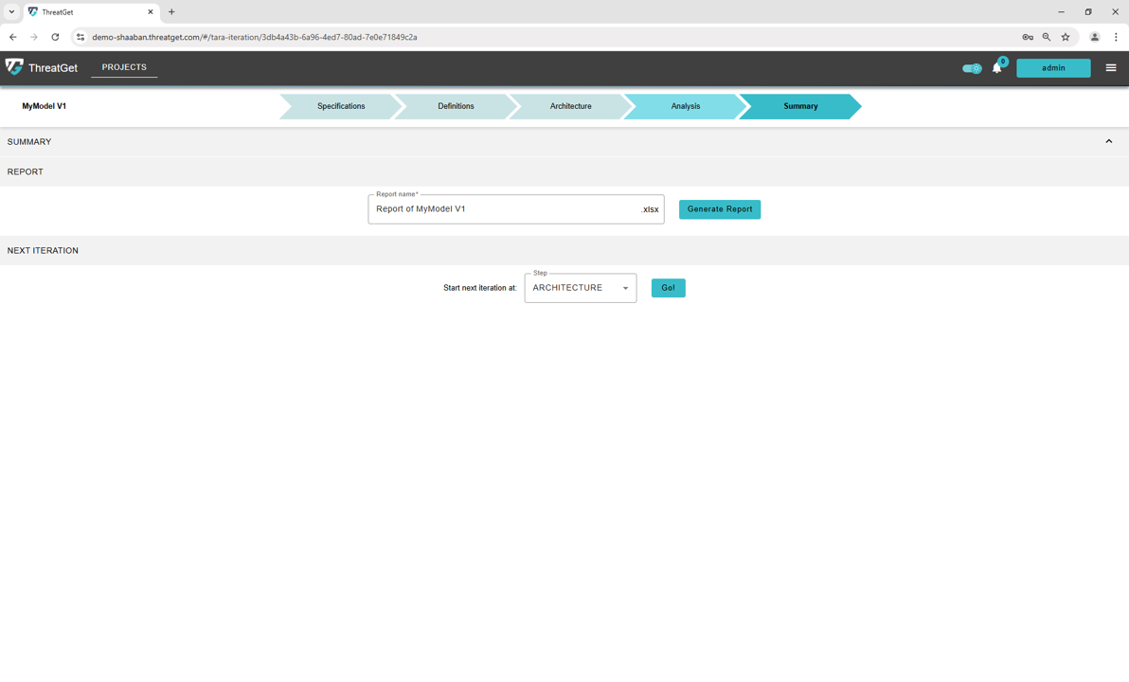The height and width of the screenshot is (682, 1129).
Task: Open the PROJECTS menu item
Action: point(124,67)
